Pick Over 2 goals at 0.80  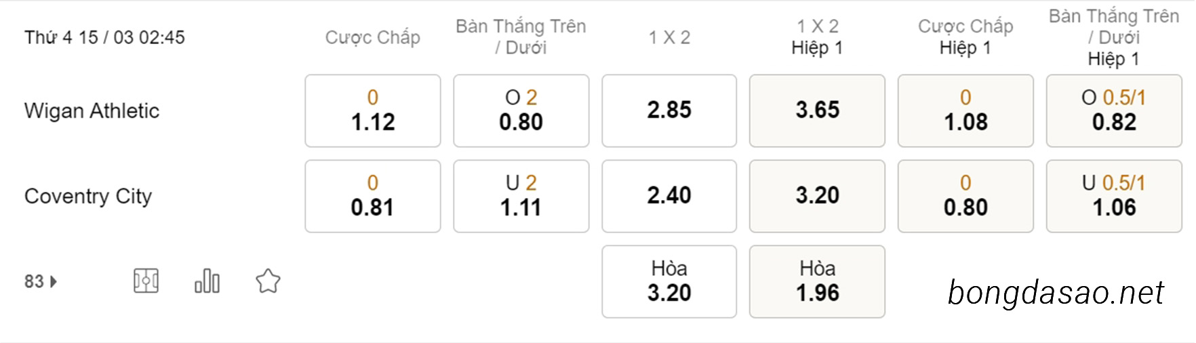click(x=521, y=110)
